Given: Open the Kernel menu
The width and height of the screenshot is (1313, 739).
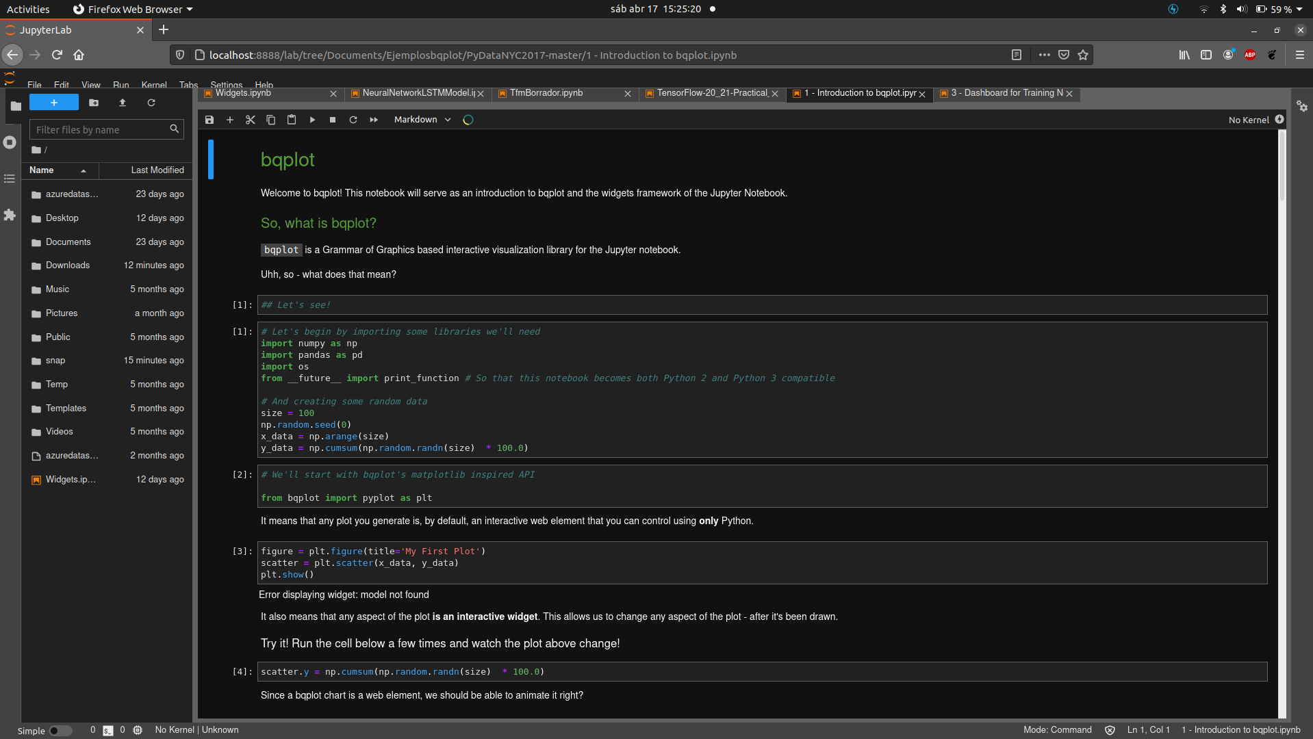Looking at the screenshot, I should (153, 85).
